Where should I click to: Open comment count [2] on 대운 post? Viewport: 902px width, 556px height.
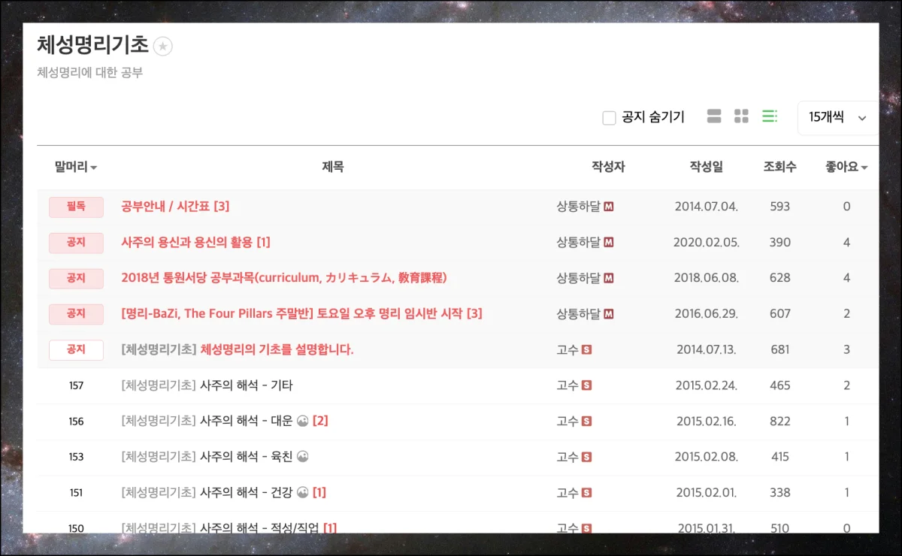pyautogui.click(x=320, y=421)
